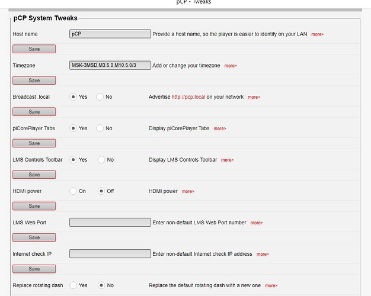Open the http://pcp.local link
Screen dimensions: 371x296
coord(188,97)
